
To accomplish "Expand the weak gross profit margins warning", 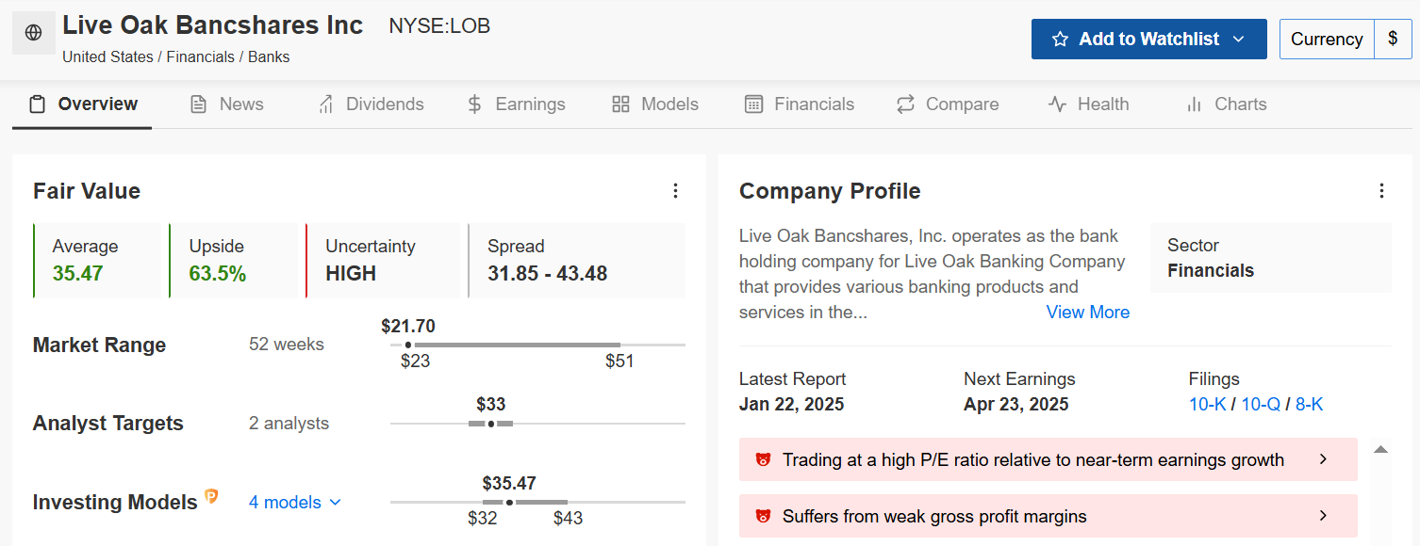I will pyautogui.click(x=1048, y=516).
